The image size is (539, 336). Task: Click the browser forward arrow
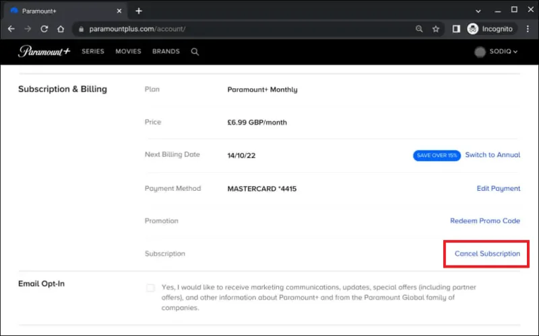pos(28,29)
